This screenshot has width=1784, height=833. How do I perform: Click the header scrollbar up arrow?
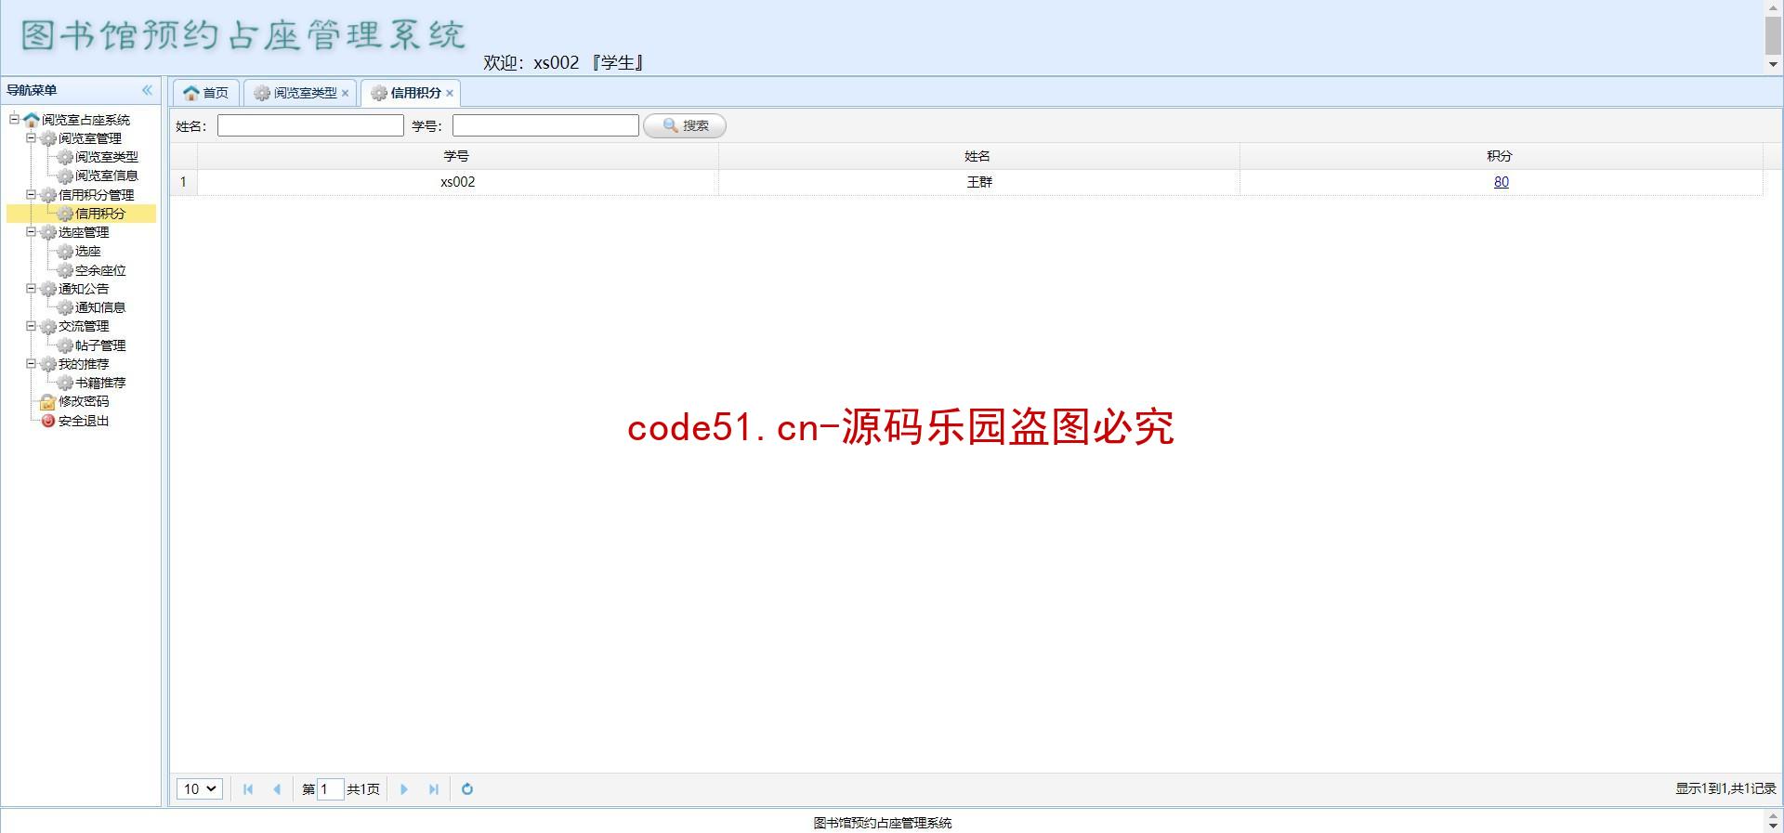(x=1773, y=7)
